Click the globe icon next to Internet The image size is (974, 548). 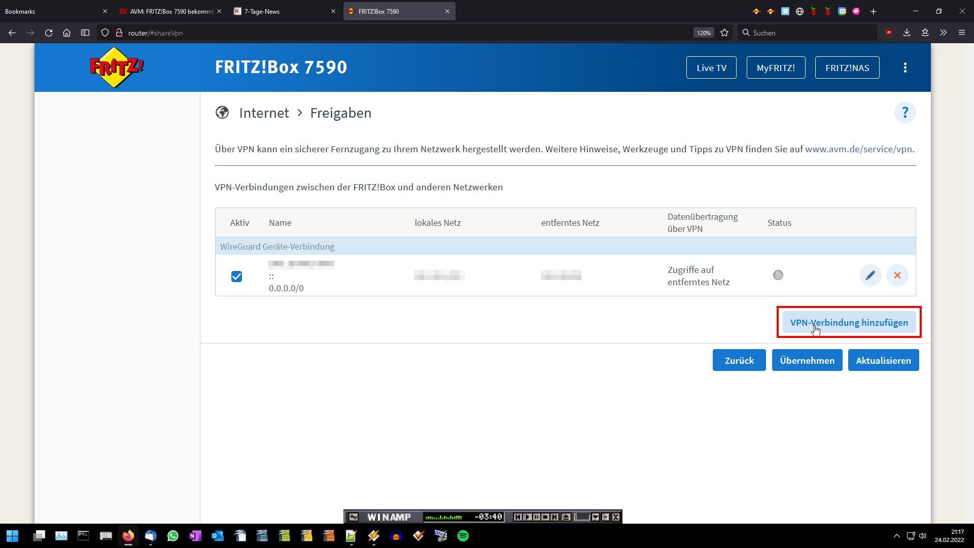coord(222,112)
